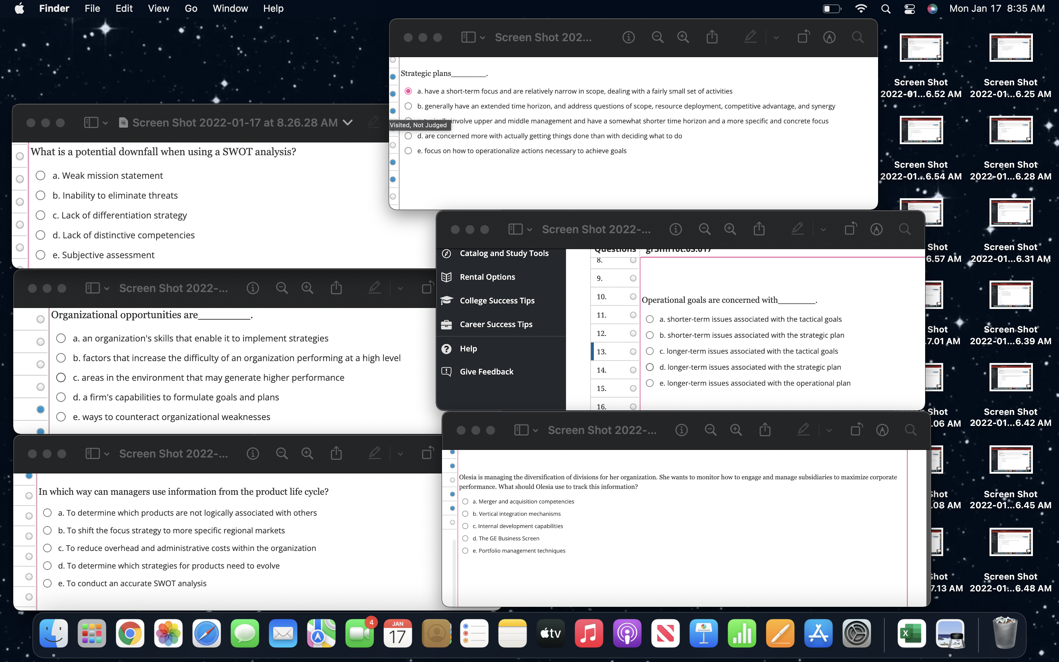The image size is (1059, 662).
Task: Open Control Center in the menu bar
Action: (x=910, y=9)
